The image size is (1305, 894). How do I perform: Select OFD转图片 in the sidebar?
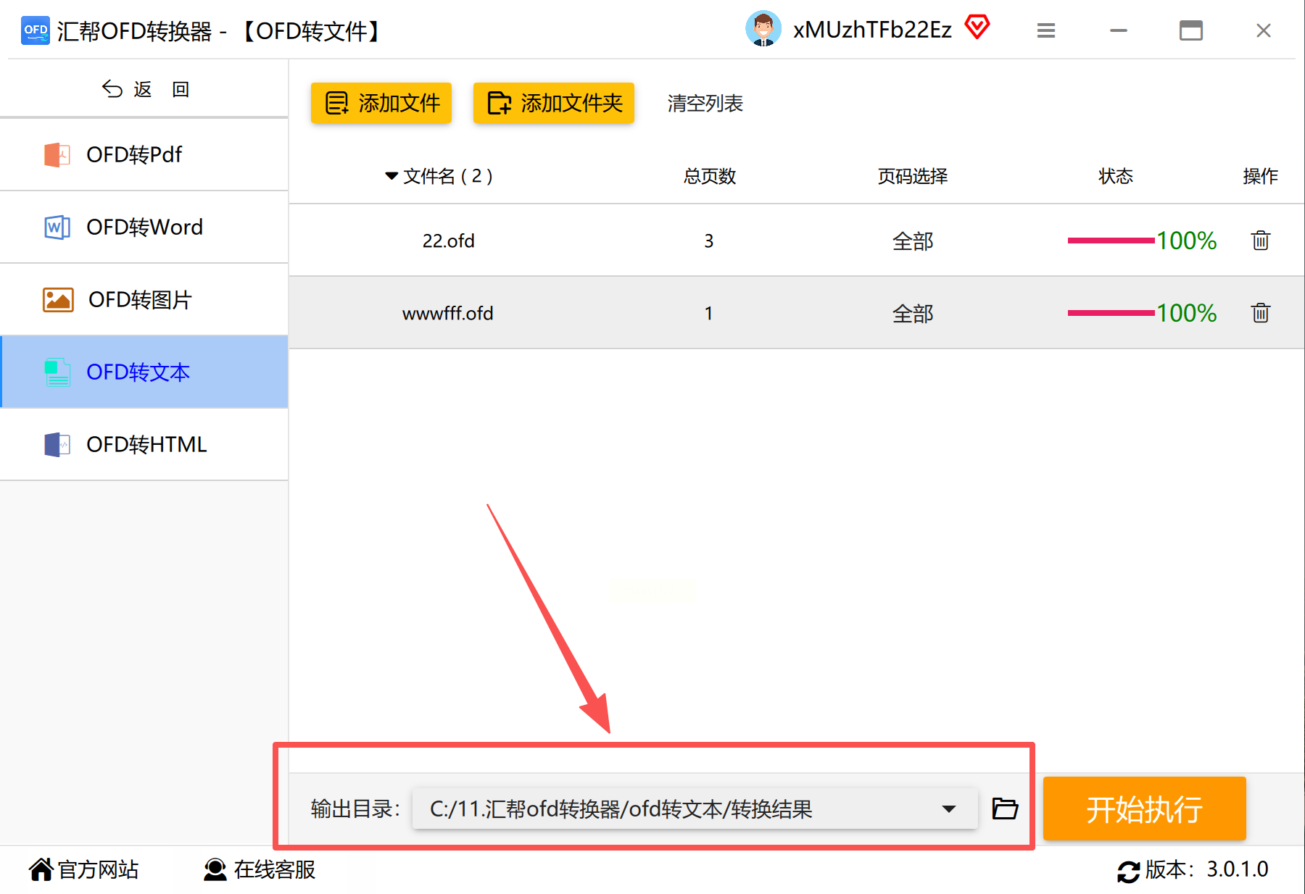[x=144, y=299]
